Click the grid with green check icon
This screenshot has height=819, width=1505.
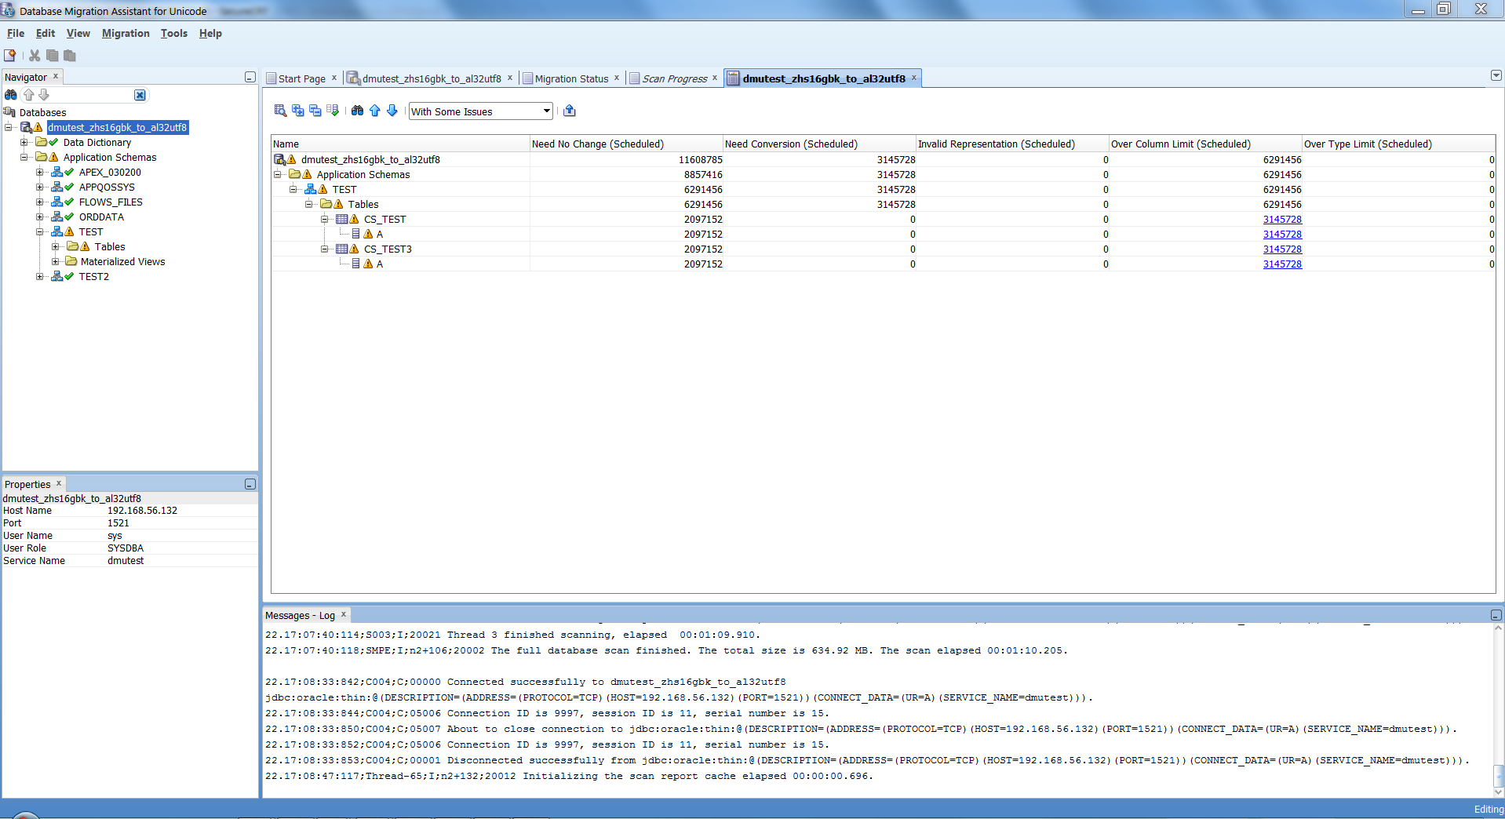point(333,111)
